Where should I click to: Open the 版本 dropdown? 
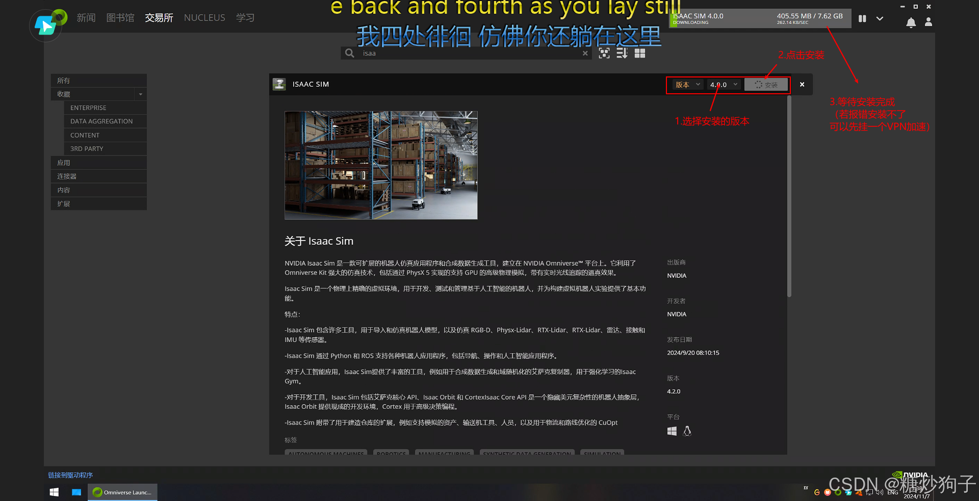pyautogui.click(x=687, y=85)
